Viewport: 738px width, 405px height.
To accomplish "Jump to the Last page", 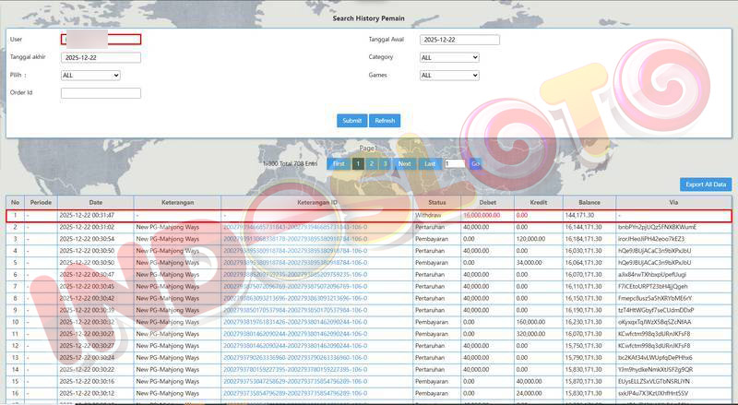I will [x=429, y=163].
